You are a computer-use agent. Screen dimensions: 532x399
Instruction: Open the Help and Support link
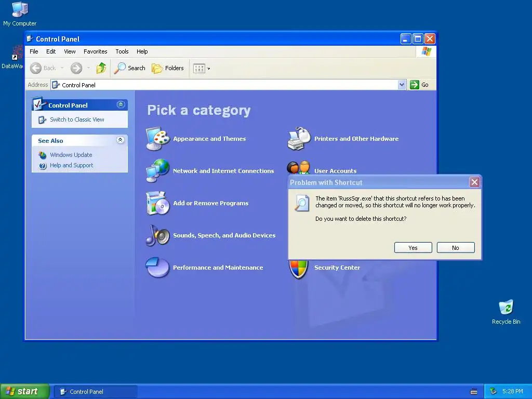[71, 165]
